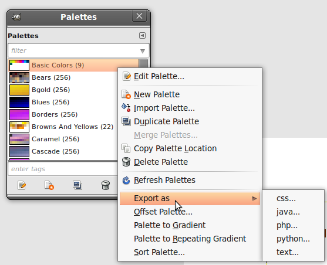Click the GIMP Wilber icon in title bar

[x=16, y=17]
